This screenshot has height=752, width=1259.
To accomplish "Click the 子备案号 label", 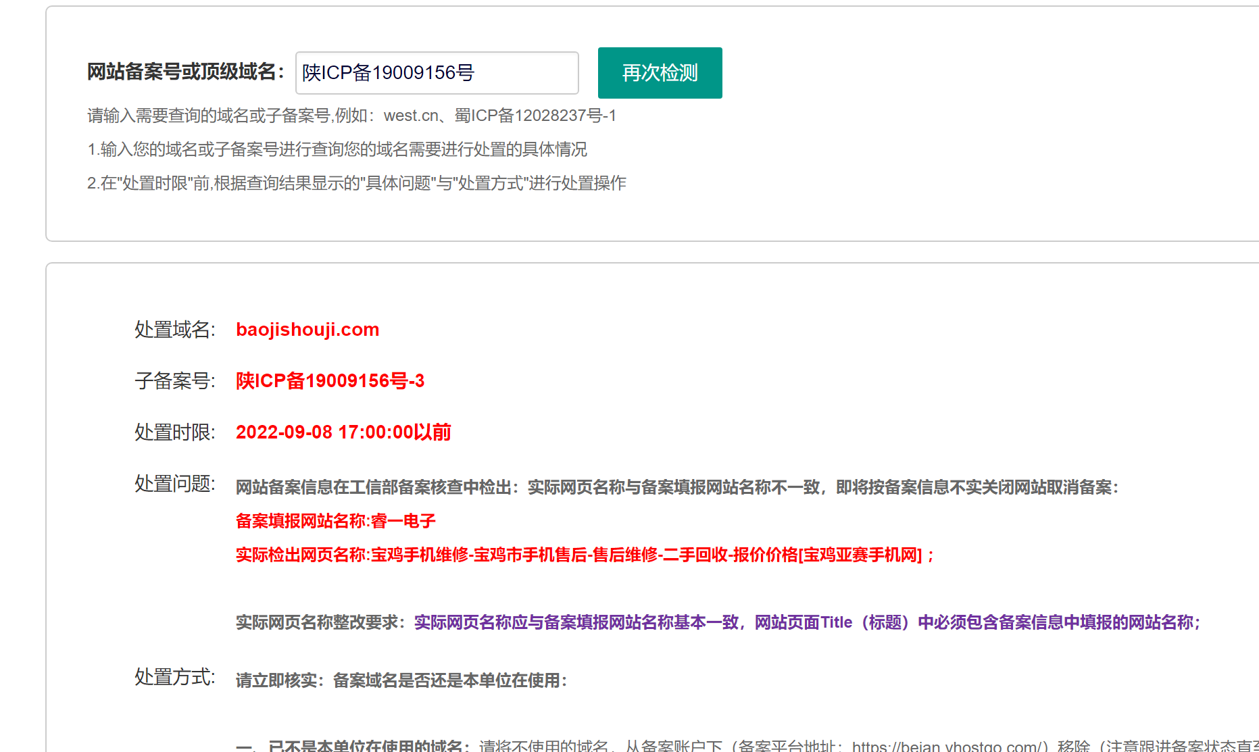I will click(x=174, y=381).
